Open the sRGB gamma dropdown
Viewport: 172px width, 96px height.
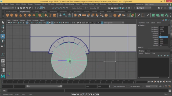tap(114, 23)
